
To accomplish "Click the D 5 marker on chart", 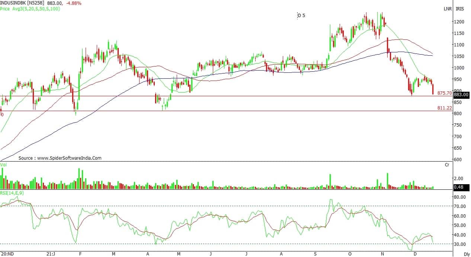I will click(301, 15).
